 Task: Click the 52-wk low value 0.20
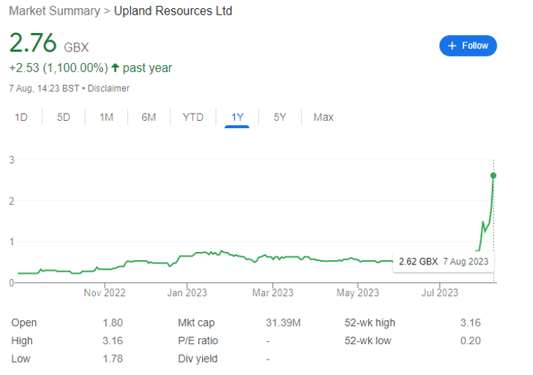pyautogui.click(x=471, y=341)
